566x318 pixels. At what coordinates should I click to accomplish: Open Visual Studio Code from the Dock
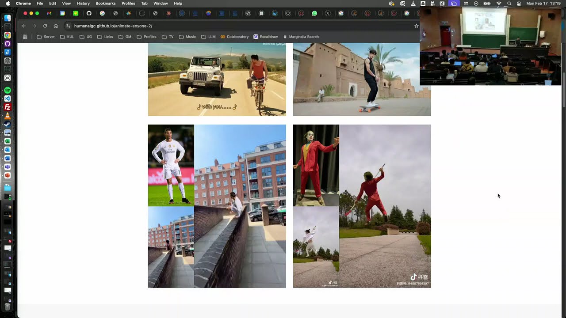[x=8, y=98]
